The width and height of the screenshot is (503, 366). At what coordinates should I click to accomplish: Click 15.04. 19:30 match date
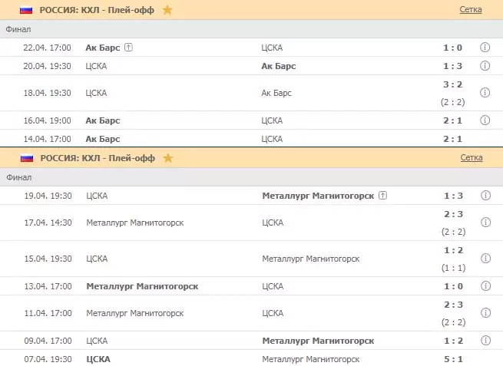[48, 259]
